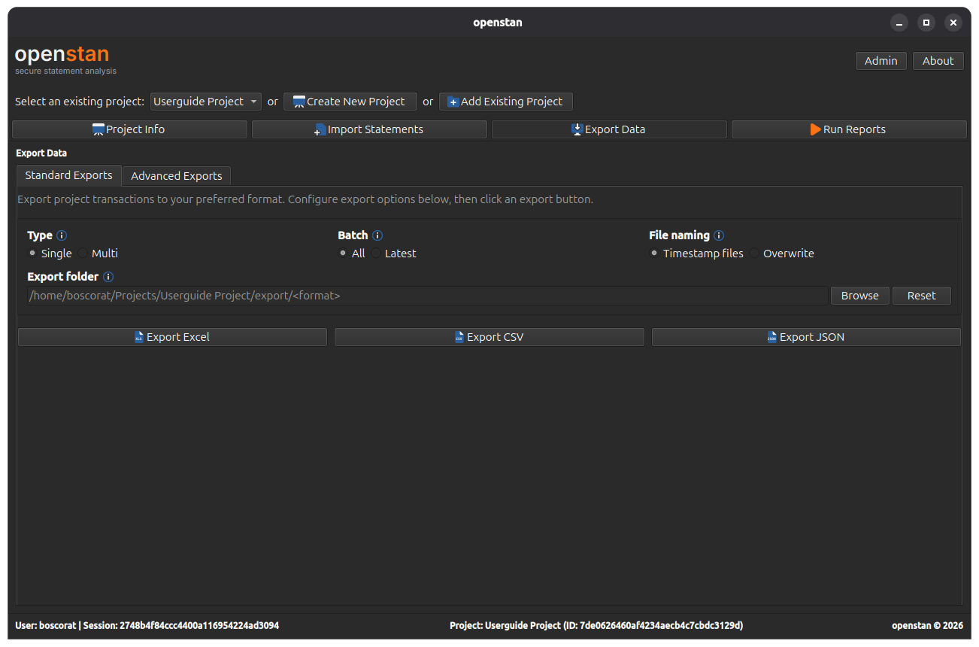Screen dimensions: 979x647
Task: Switch to Advanced Exports tab
Action: (x=177, y=176)
